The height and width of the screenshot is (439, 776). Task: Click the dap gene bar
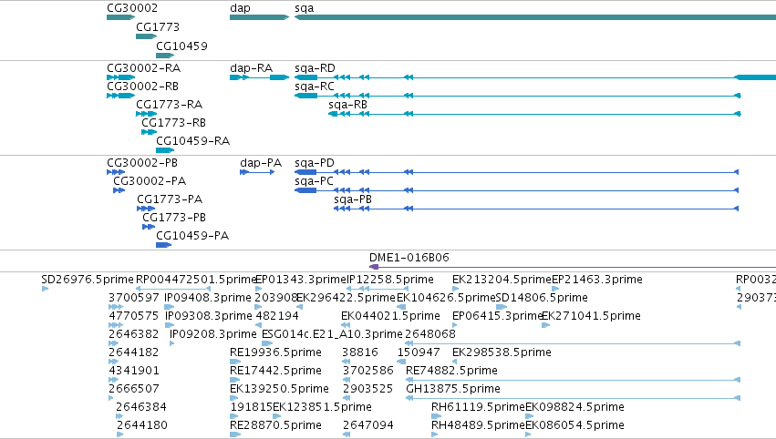[x=259, y=17]
